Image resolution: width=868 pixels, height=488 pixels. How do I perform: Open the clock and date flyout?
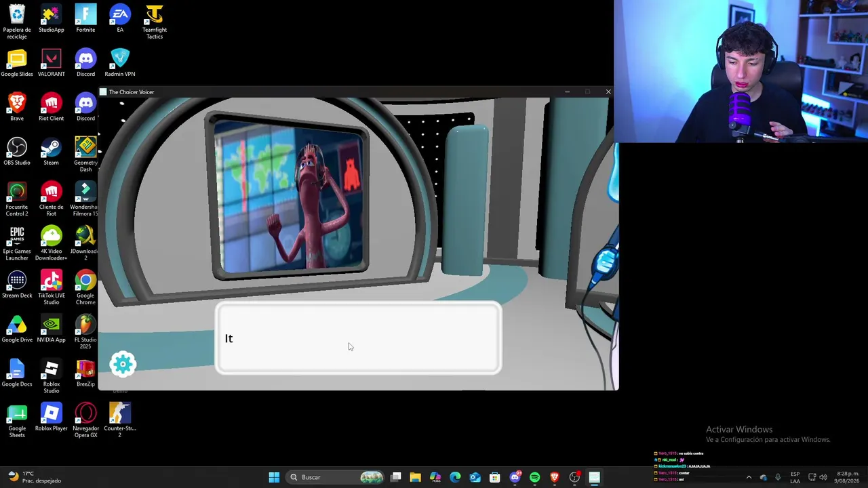point(847,477)
